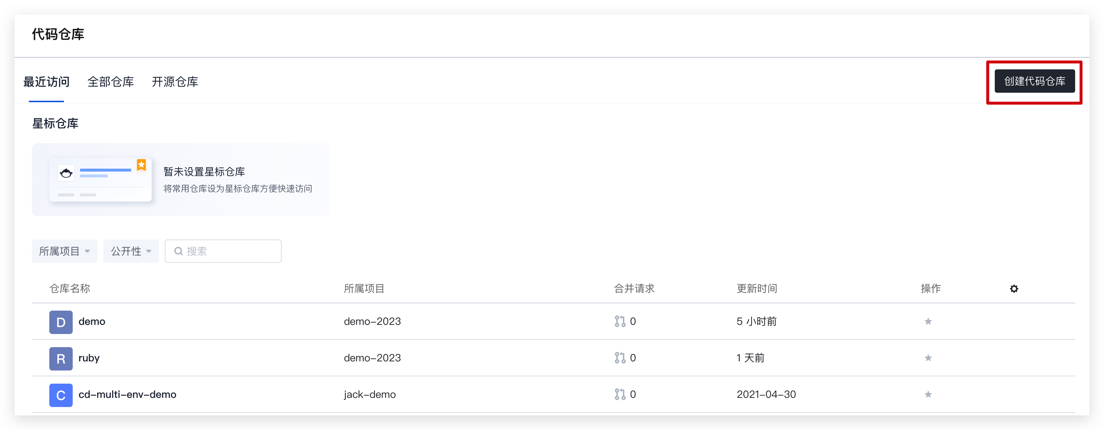Click the 1 天前 update time

pos(750,358)
